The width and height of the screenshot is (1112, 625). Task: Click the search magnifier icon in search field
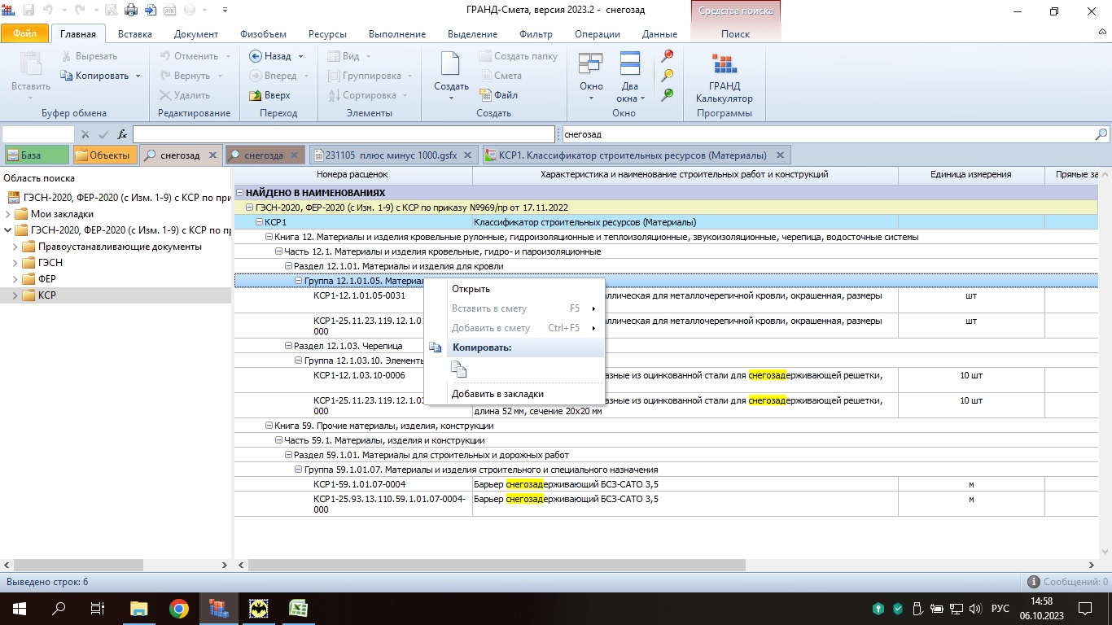click(x=1101, y=134)
